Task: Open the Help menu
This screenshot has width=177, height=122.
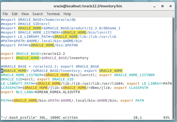Action: tap(67, 14)
